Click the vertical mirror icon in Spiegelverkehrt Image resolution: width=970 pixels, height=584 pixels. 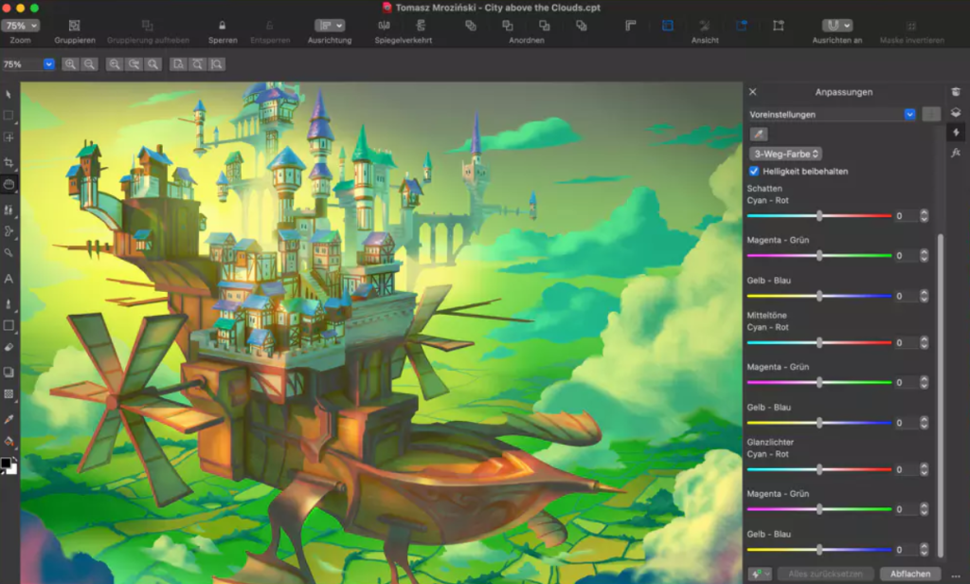click(421, 26)
